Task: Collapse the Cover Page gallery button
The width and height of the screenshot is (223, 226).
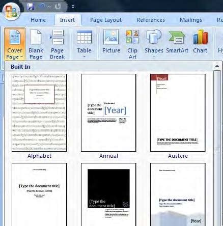Action: tap(15, 44)
